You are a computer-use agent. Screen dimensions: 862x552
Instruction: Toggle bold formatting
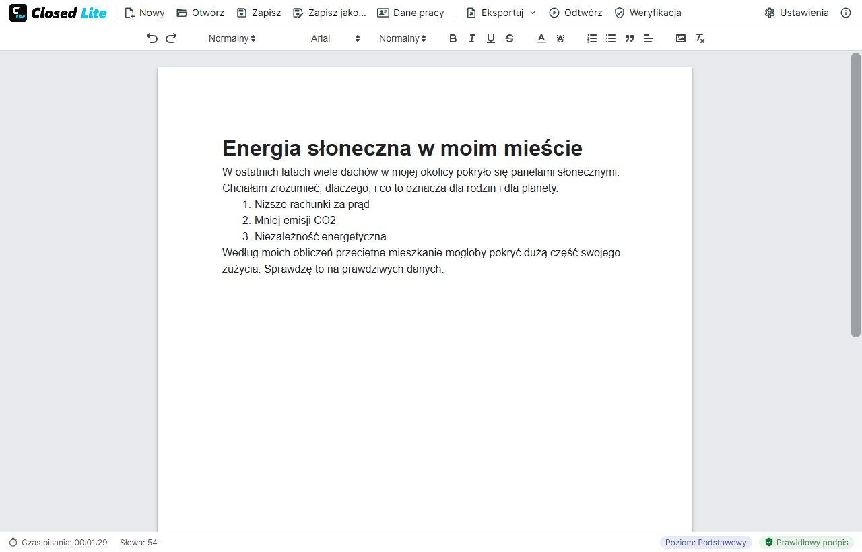click(x=453, y=38)
